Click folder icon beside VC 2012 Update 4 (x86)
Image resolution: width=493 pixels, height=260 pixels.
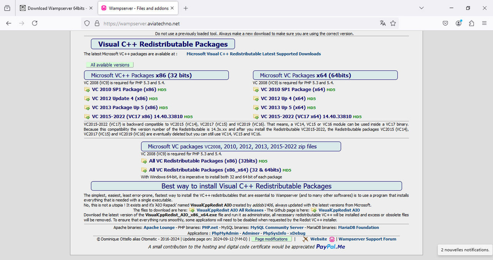click(x=87, y=99)
